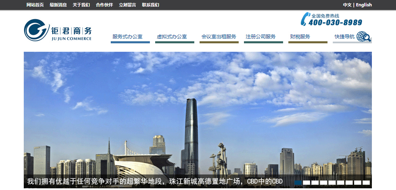Switch language to 中文

(347, 5)
